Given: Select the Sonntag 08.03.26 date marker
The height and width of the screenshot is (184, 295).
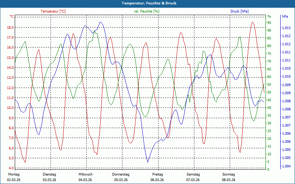Looking at the screenshot, I should point(229,177).
